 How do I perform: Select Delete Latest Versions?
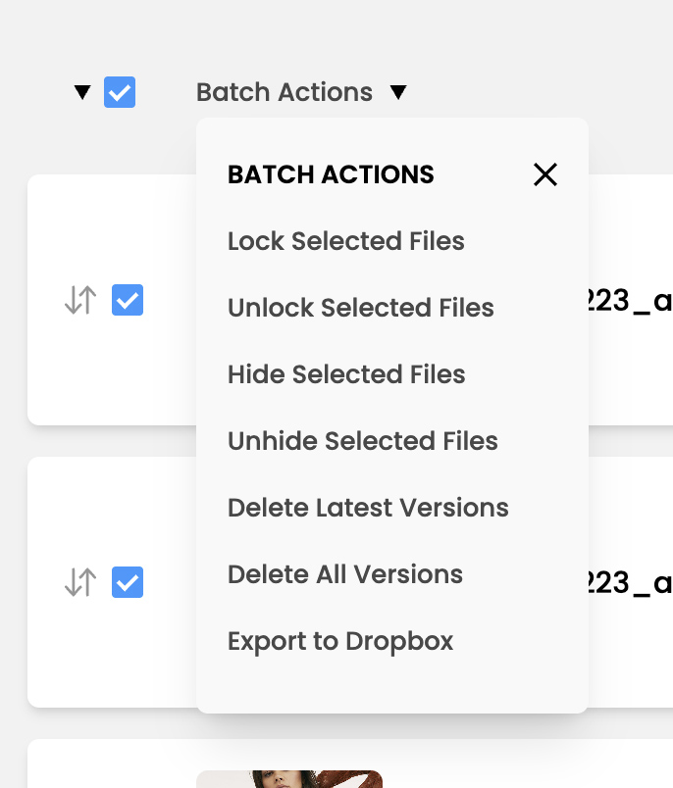click(368, 508)
